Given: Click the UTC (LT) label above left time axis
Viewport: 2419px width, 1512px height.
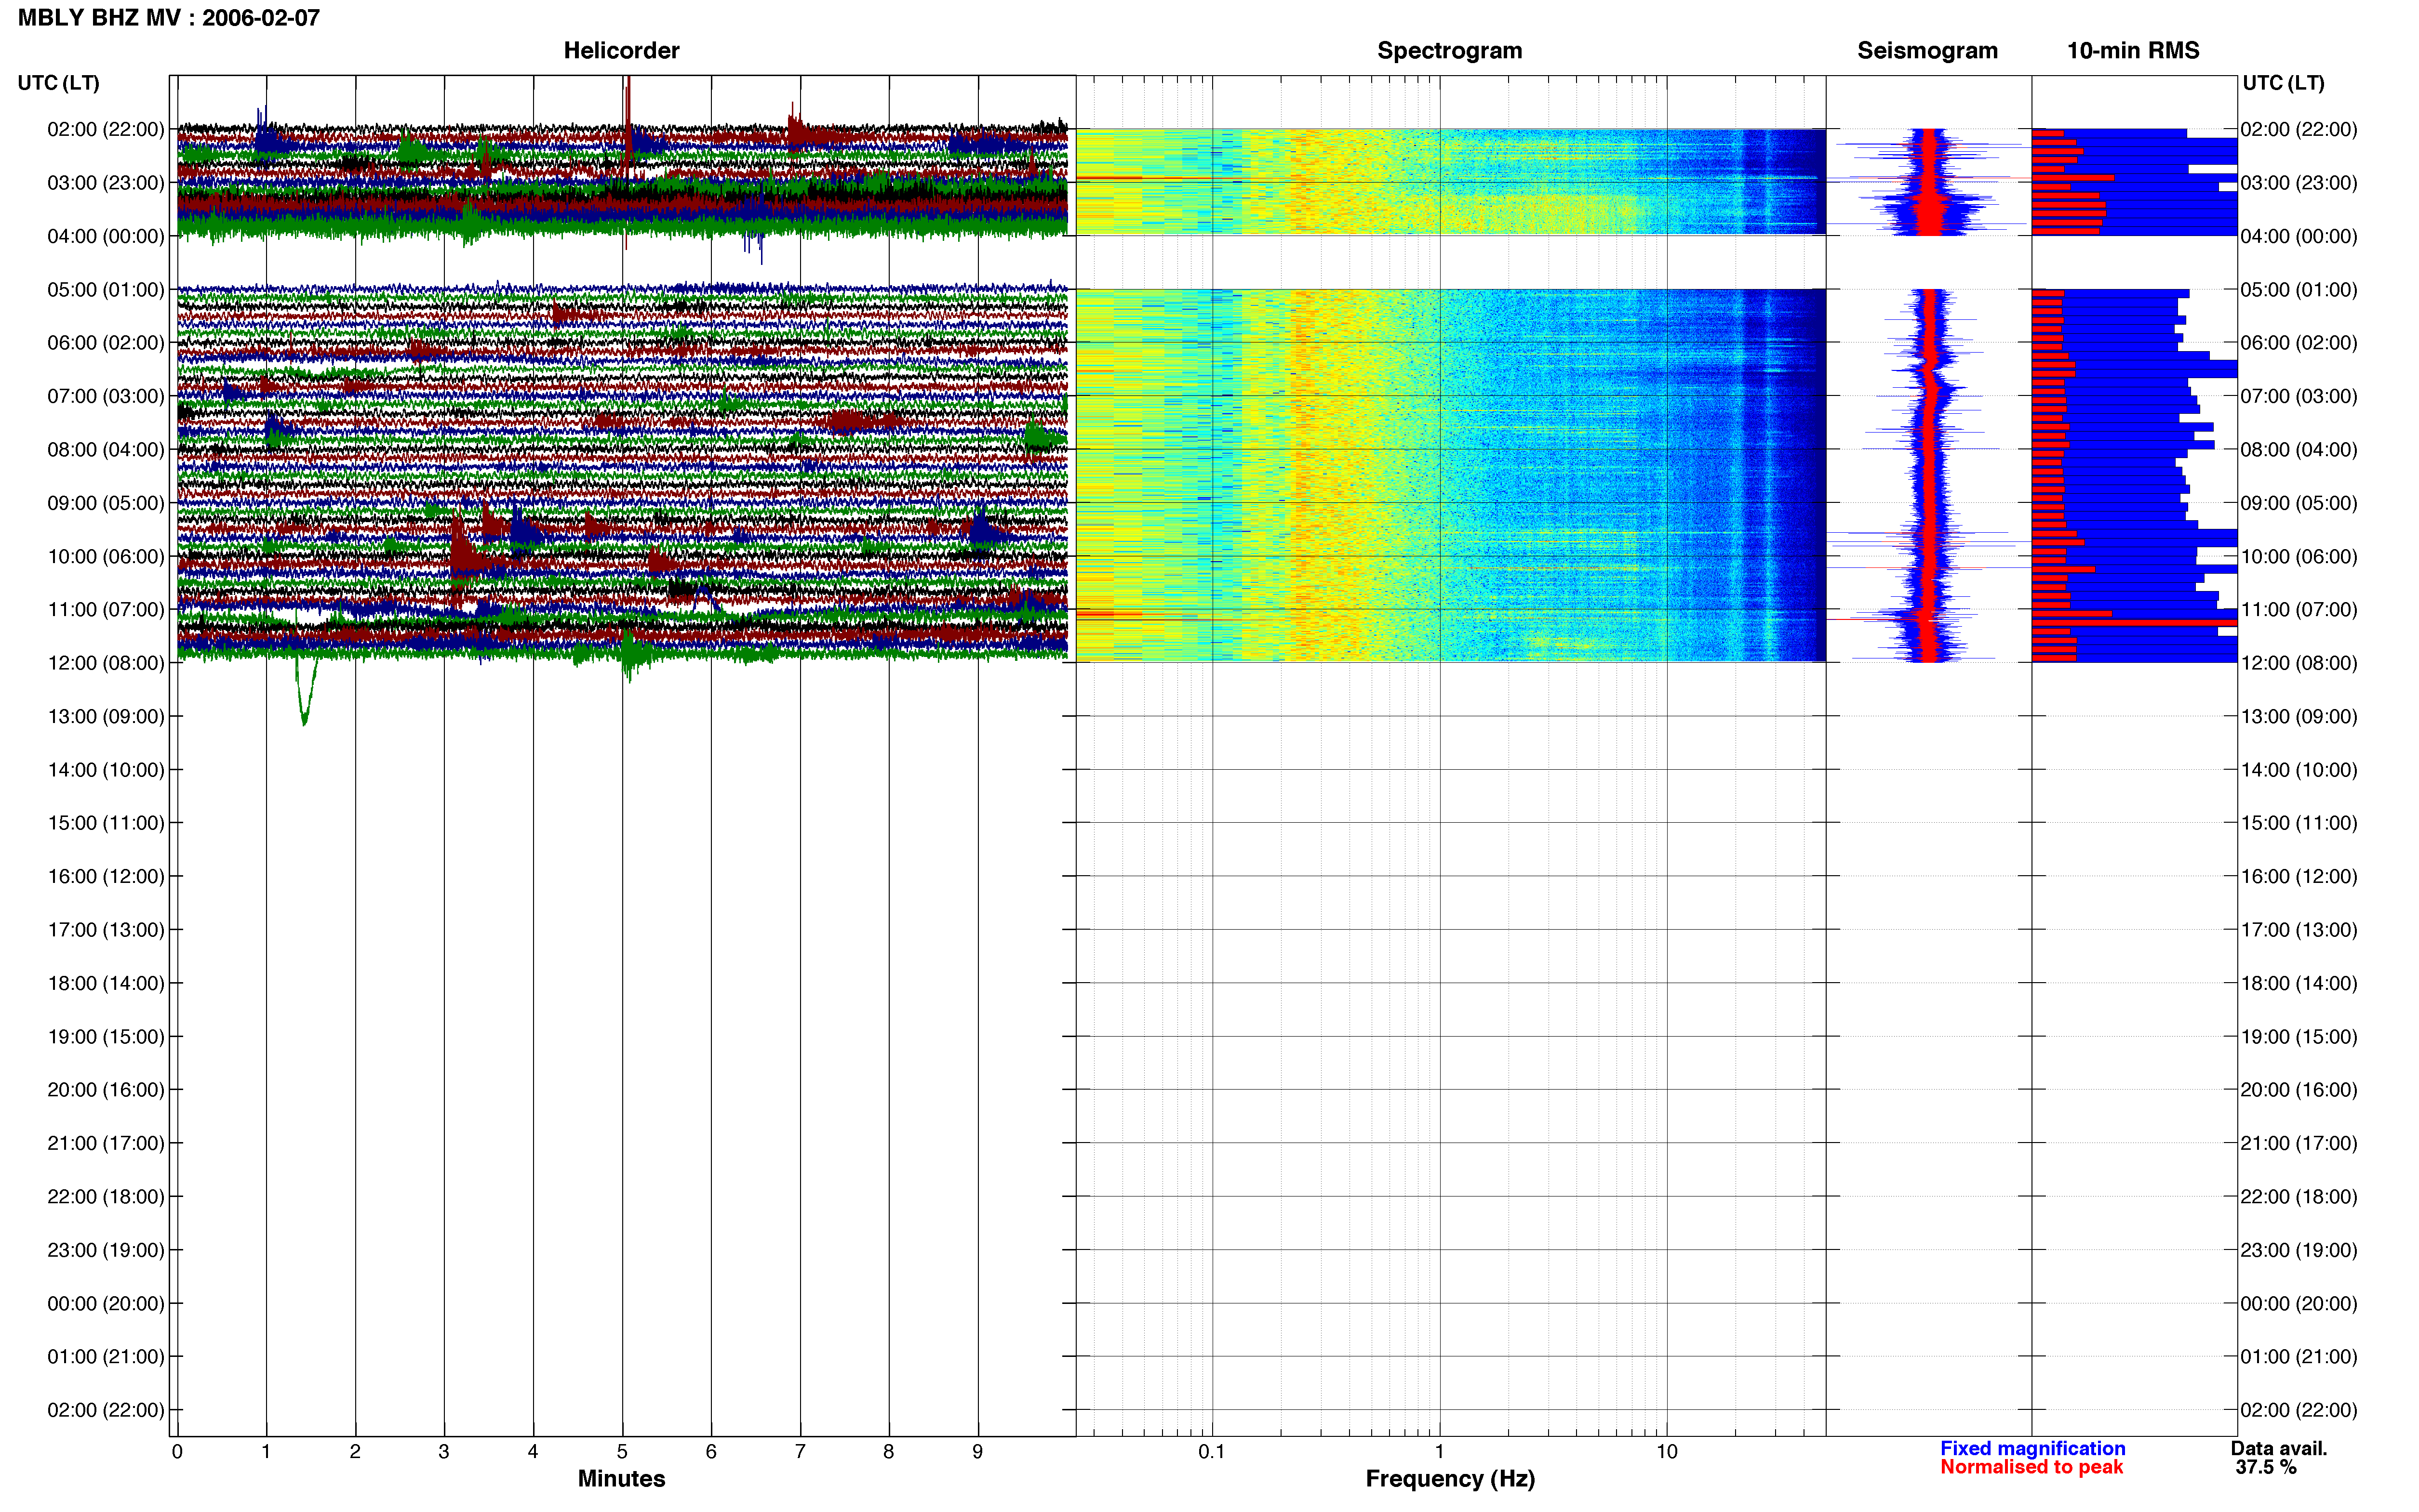Looking at the screenshot, I should [x=58, y=83].
